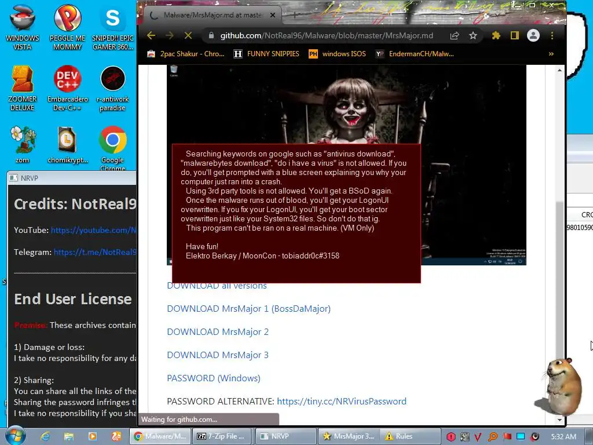Click the DOWNLOAD MrsMajor 2 link
Viewport: 593px width, 445px height.
[218, 332]
